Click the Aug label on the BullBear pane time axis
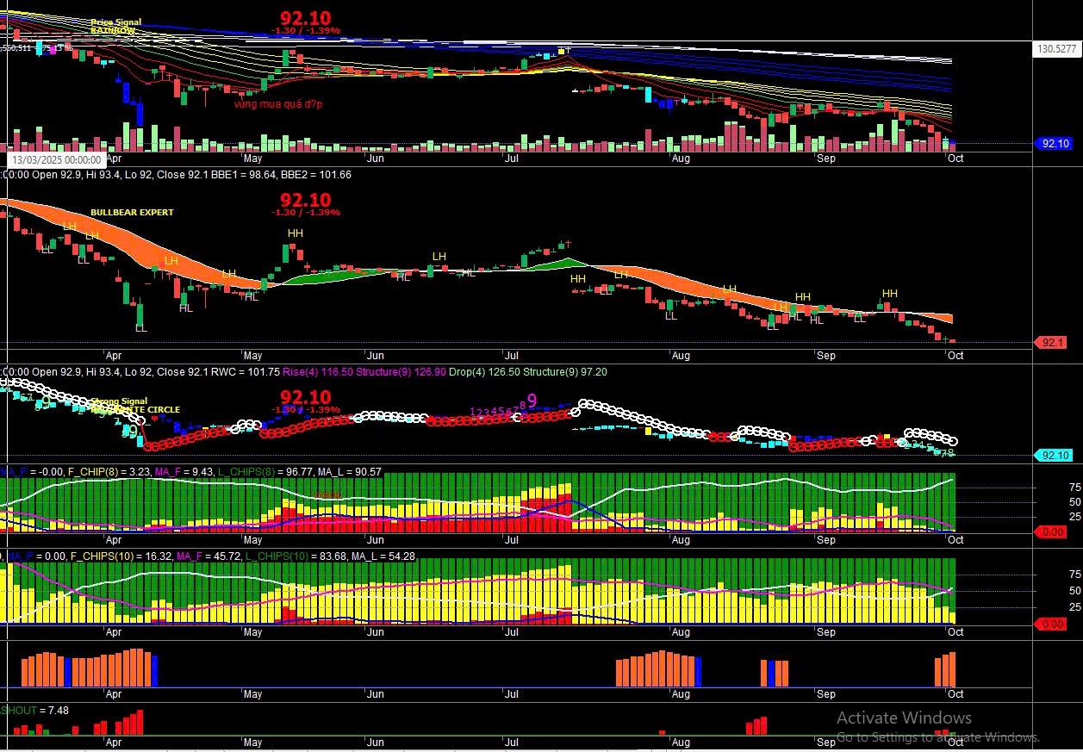1083x752 pixels. pos(681,355)
